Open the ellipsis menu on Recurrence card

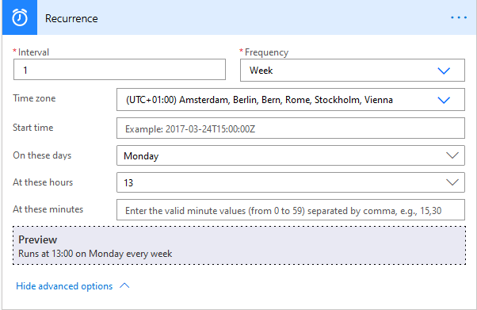(459, 17)
